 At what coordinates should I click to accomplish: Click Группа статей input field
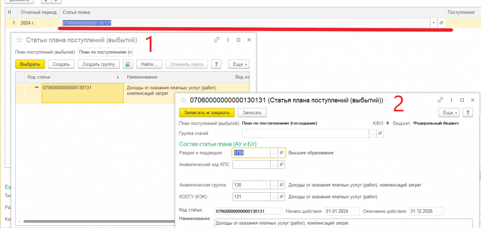[305, 133]
